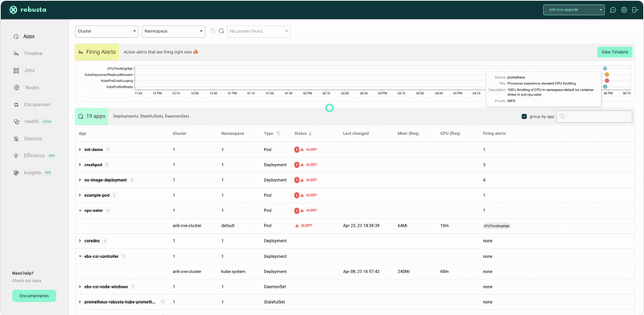Click the Apr 23, 23 14:38:39 timestamp
Screen dimensions: 644x315
361,226
